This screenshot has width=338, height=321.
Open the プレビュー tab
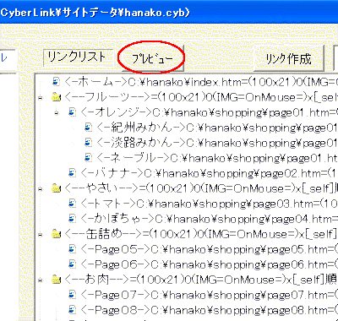pos(151,58)
